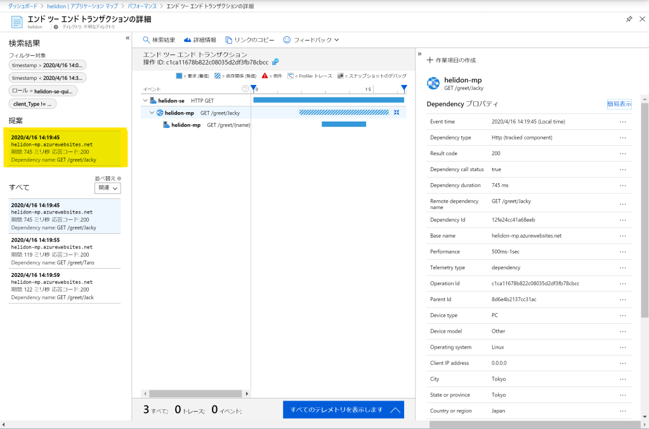Select the 14:19:55 GET /greet/Taro result
The image size is (649, 429).
[x=64, y=251]
